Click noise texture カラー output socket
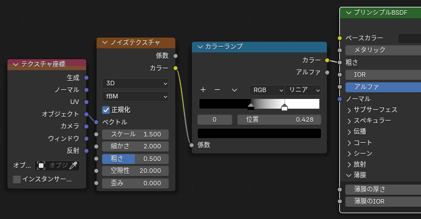This screenshot has height=219, width=421. (x=175, y=68)
